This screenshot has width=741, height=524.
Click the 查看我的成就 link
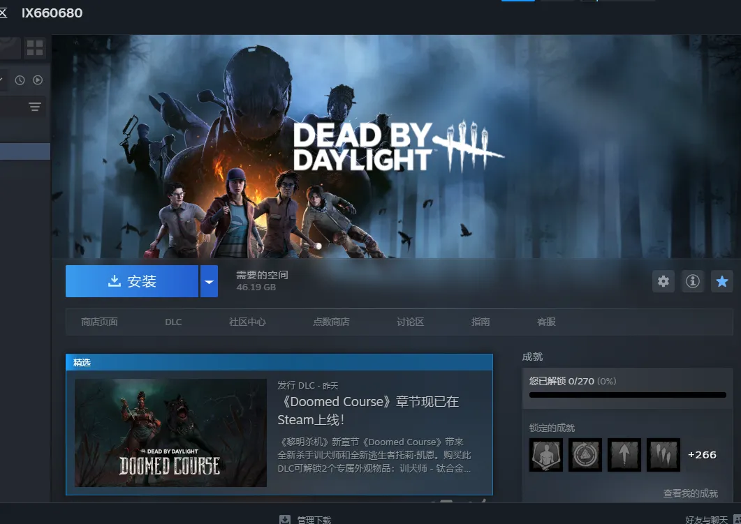click(690, 493)
